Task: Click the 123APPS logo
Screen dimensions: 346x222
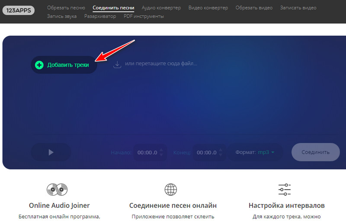Action: tap(19, 10)
